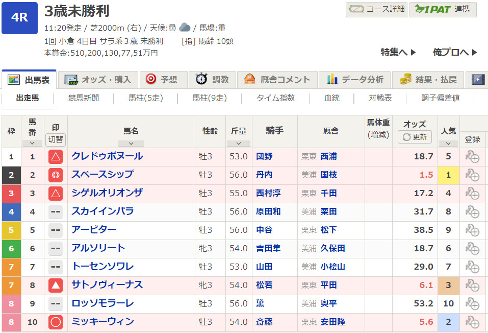Register horse ミッキーウィン via add icon
This screenshot has height=333, width=488.
(x=472, y=322)
